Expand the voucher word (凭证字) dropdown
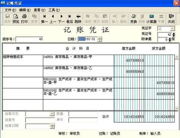 pyautogui.click(x=172, y=29)
